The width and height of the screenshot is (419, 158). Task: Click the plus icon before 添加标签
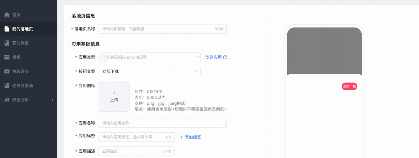pyautogui.click(x=181, y=137)
